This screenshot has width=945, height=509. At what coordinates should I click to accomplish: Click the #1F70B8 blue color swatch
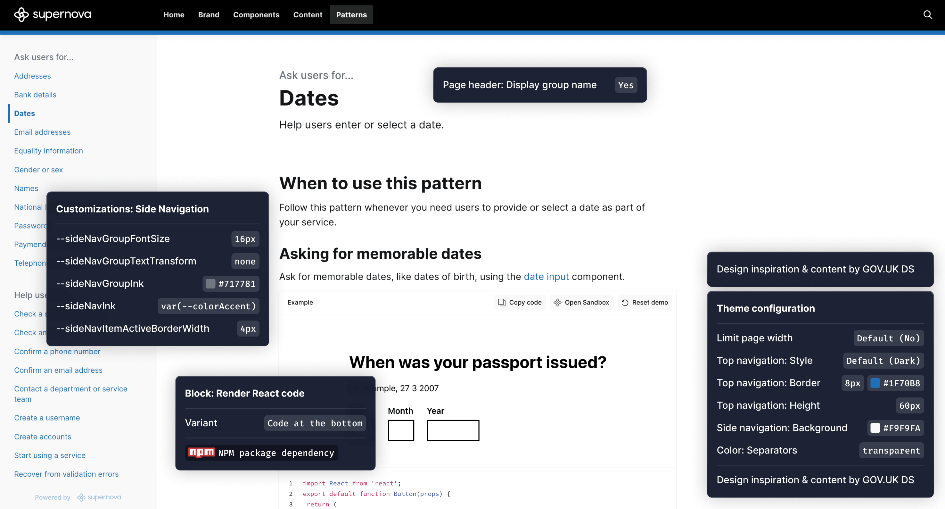point(875,383)
